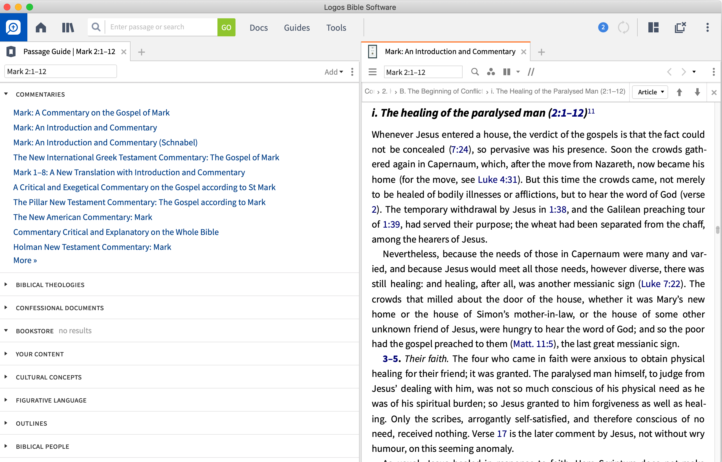Open history dropdown arrow beside forward

tap(694, 72)
